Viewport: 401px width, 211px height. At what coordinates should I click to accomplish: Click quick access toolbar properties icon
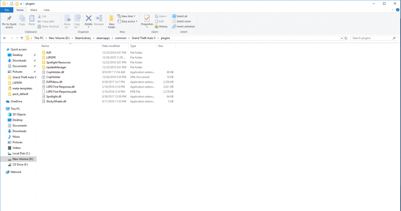tap(12, 4)
